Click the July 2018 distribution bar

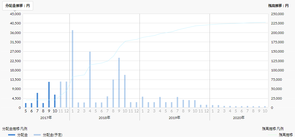point(107,102)
